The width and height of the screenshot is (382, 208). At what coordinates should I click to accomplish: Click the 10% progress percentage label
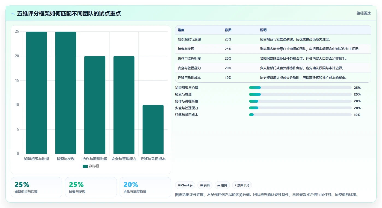(357, 115)
